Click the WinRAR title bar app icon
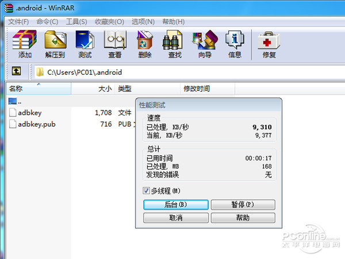The width and height of the screenshot is (345, 259). click(9, 8)
